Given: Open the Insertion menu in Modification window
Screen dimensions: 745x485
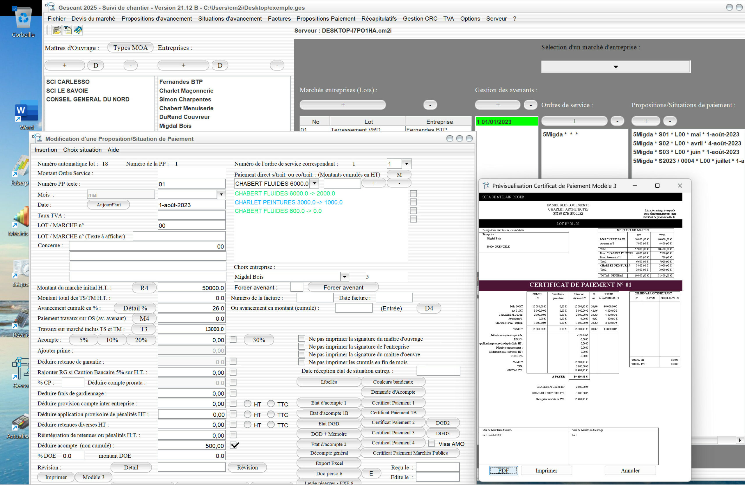Looking at the screenshot, I should point(46,150).
